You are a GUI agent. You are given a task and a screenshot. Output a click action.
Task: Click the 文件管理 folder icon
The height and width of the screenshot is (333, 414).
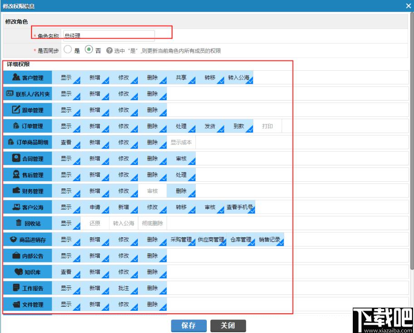(16, 304)
